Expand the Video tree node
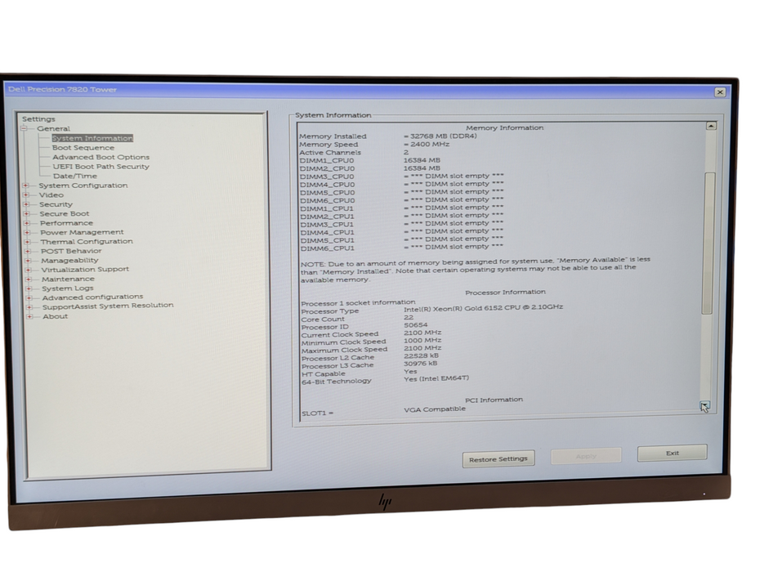Screen dimensions: 760x572 pos(25,194)
